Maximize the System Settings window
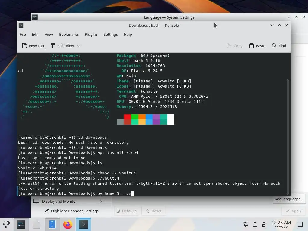This screenshot has width=308, height=231. tap(296, 17)
